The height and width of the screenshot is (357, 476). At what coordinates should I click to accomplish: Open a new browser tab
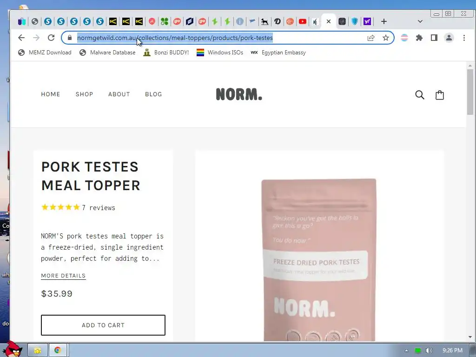[x=383, y=21]
